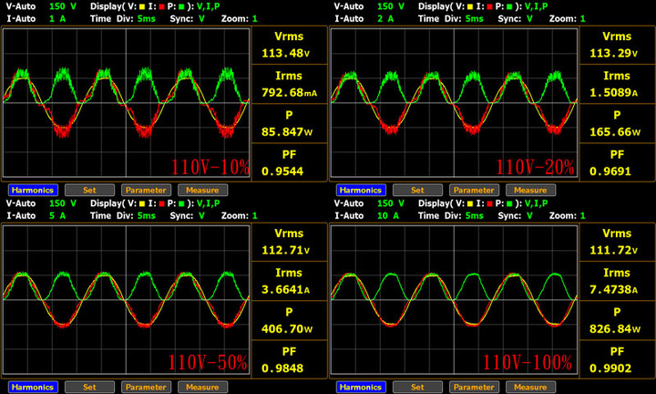This screenshot has height=394, width=656.
Task: Click Time Div 5ms in the 2 A screen
Action: point(475,19)
